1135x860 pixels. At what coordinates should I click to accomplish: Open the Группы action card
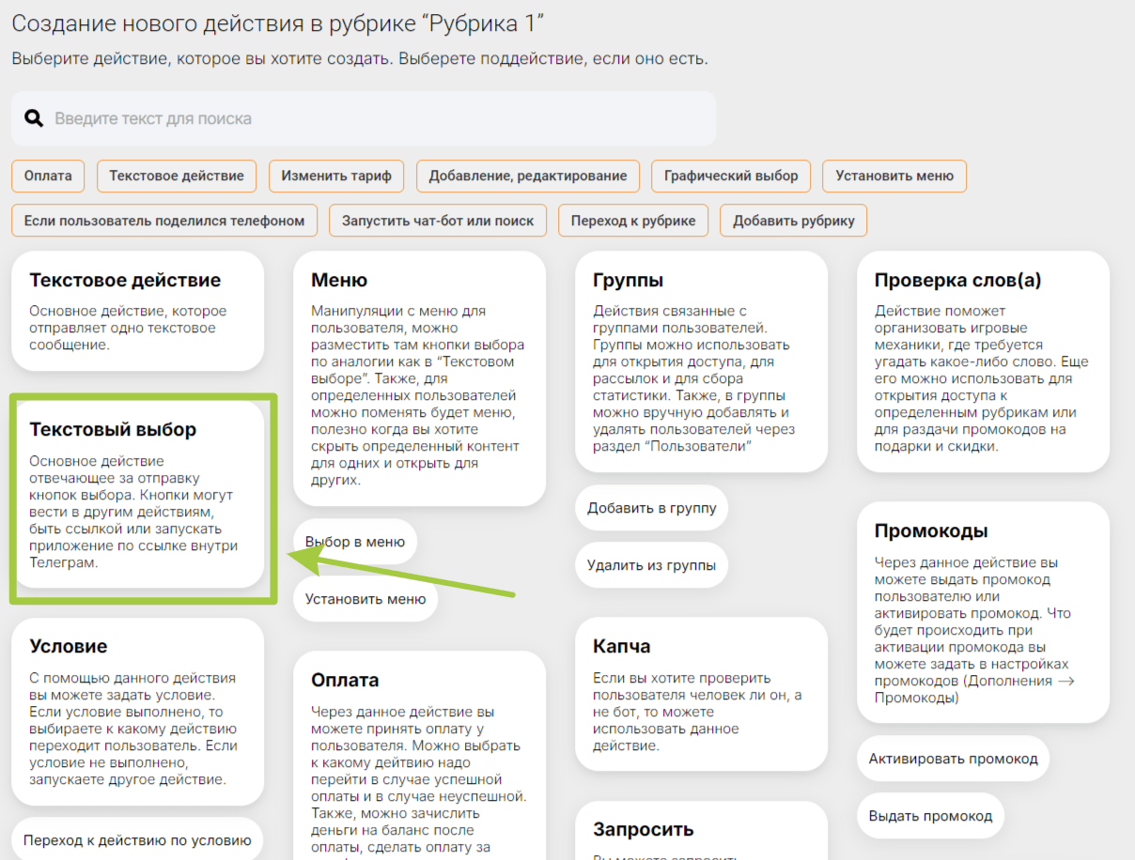coord(702,361)
